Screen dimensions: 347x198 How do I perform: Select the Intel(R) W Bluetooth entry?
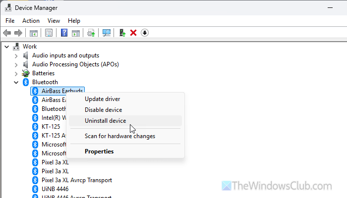54,118
